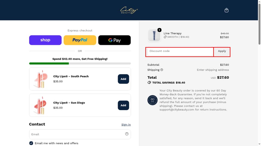Open the shopping bag cart icon
Viewport: 261px width, 146px height.
[x=226, y=10]
